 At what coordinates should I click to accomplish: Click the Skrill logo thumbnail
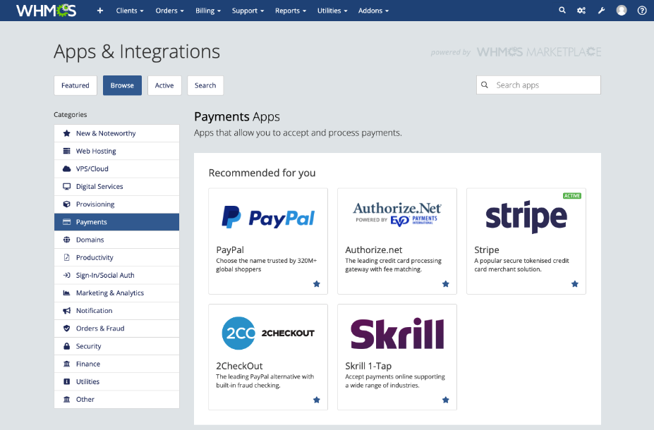tap(397, 333)
